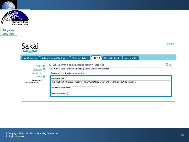Click the Help icon in sidebar
Viewport: 189px width, 142px height.
pyautogui.click(x=44, y=77)
